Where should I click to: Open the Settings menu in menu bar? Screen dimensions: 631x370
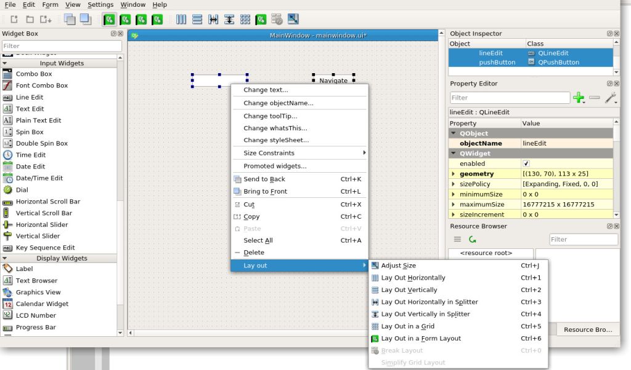click(x=100, y=5)
